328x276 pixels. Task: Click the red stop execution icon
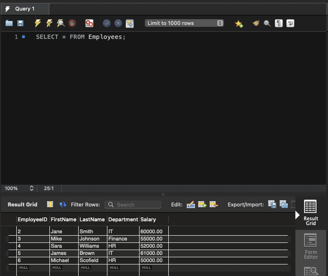point(72,23)
